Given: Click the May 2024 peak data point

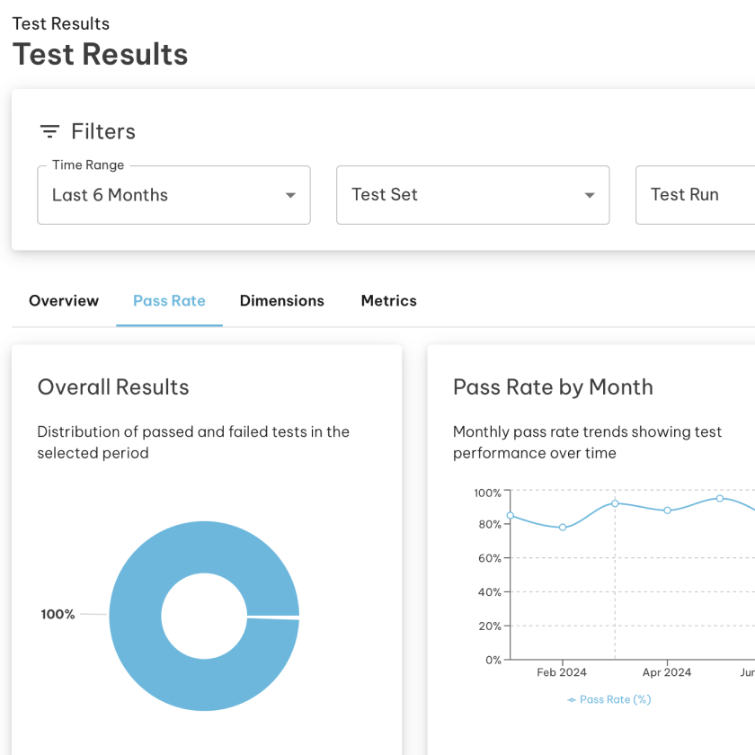Looking at the screenshot, I should (x=720, y=498).
